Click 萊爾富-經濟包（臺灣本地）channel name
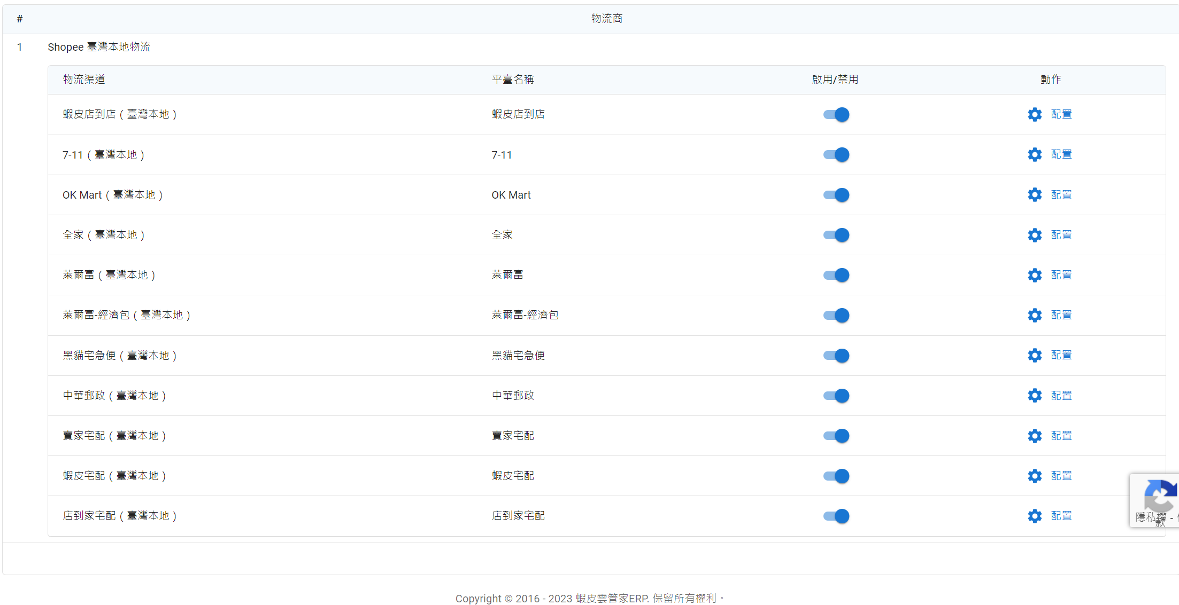Viewport: 1179px width, 605px height. click(x=127, y=315)
